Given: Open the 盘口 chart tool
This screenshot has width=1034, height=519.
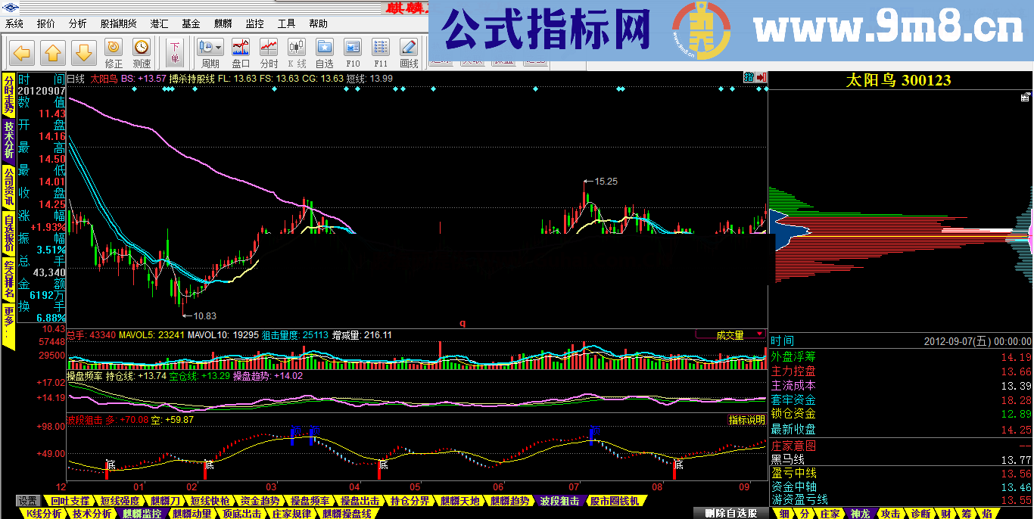Looking at the screenshot, I should [241, 53].
